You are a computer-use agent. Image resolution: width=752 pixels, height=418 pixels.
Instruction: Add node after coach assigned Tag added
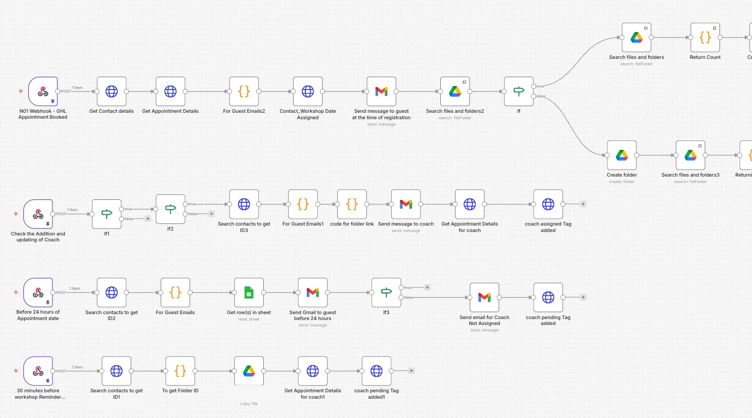click(x=583, y=204)
